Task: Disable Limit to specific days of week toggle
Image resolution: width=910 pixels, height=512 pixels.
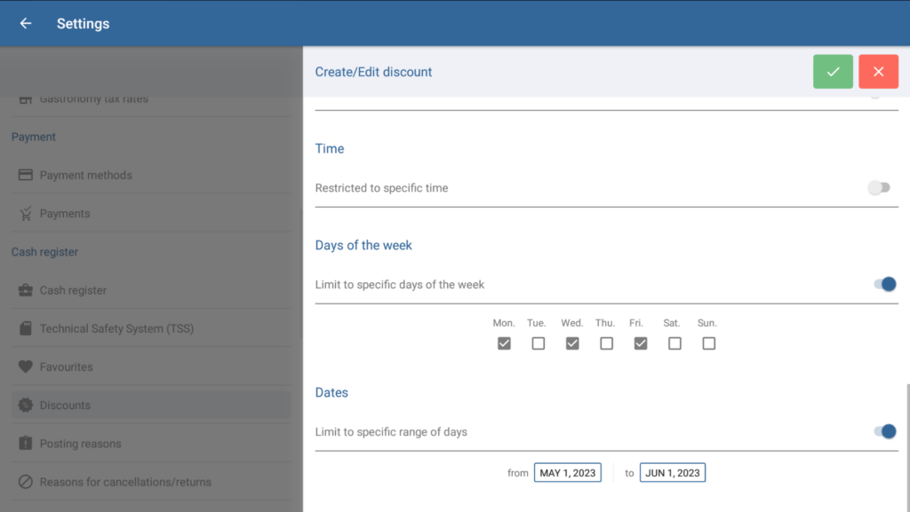Action: 884,285
